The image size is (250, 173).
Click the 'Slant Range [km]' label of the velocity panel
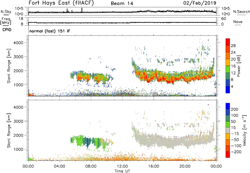click(9, 131)
